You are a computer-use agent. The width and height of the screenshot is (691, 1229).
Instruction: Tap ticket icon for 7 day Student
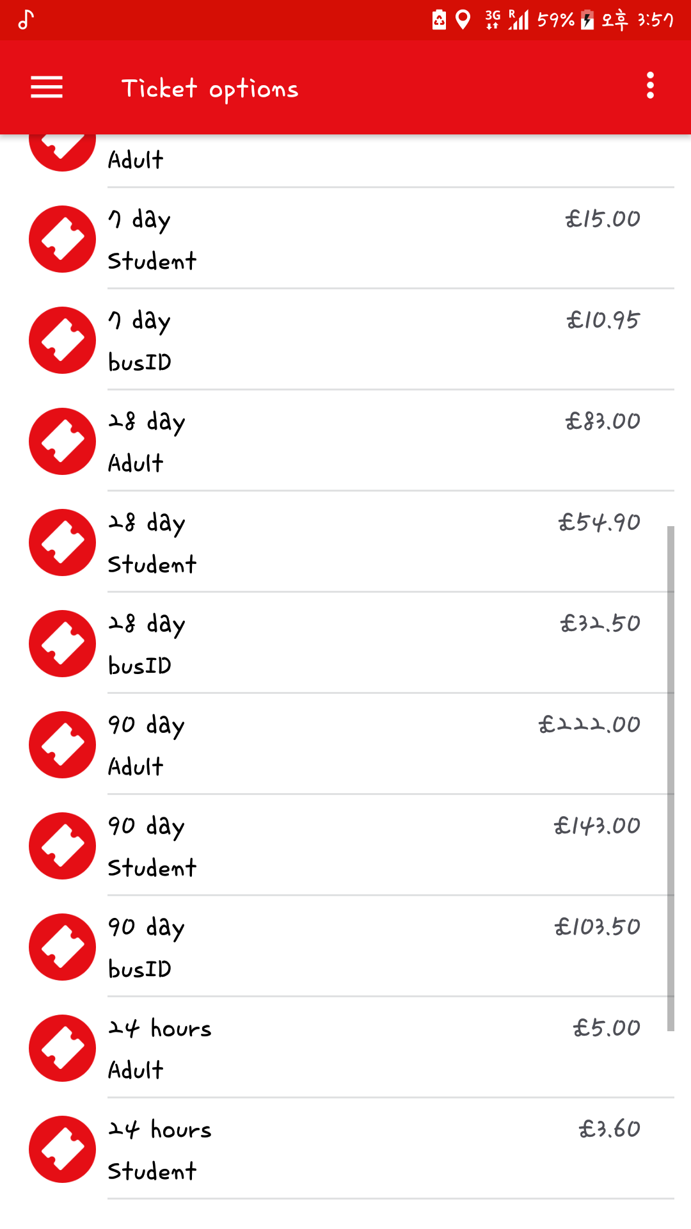(62, 239)
